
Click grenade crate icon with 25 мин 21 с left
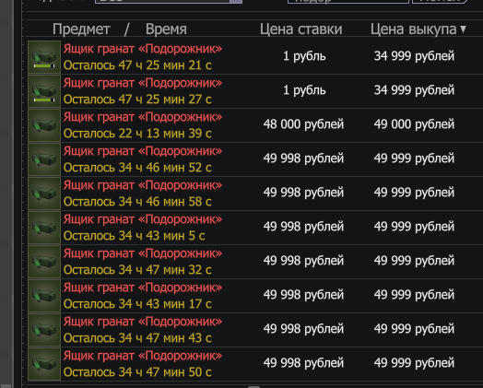click(x=44, y=57)
